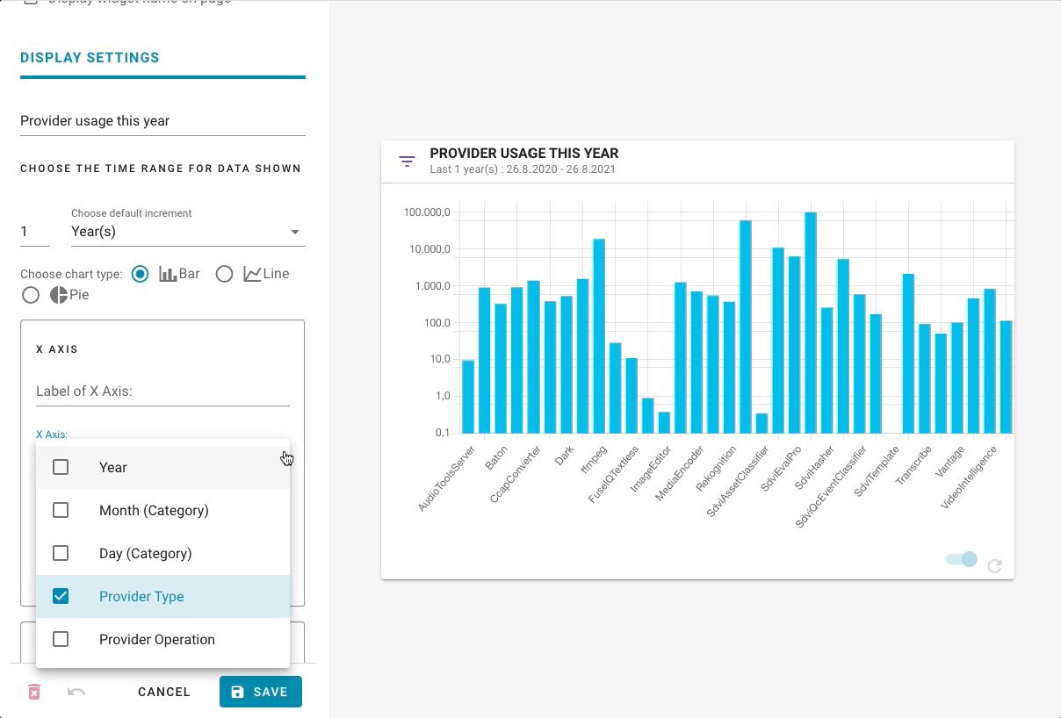The image size is (1061, 718).
Task: Click the Cancel button
Action: click(x=164, y=692)
